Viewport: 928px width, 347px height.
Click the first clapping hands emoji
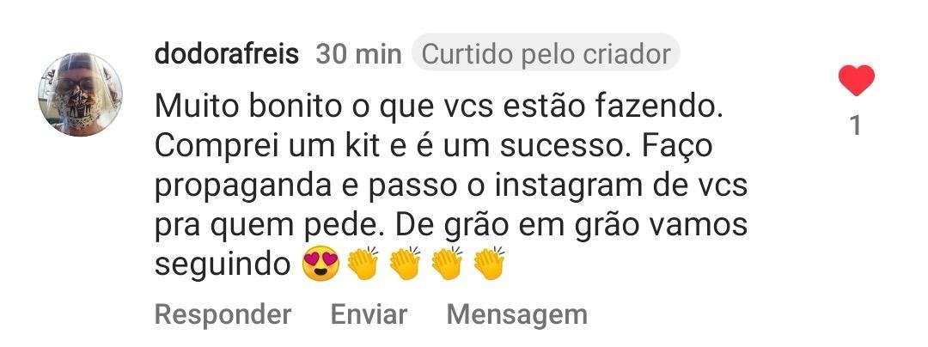point(363,264)
